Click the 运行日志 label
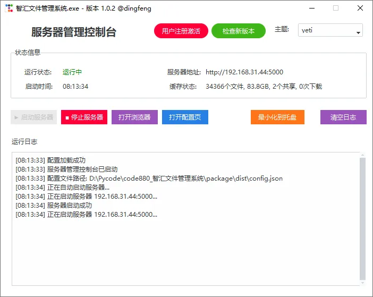 point(24,142)
